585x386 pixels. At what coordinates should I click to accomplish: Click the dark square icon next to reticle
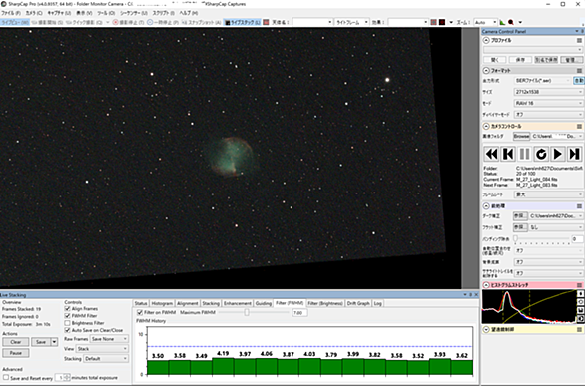point(442,22)
